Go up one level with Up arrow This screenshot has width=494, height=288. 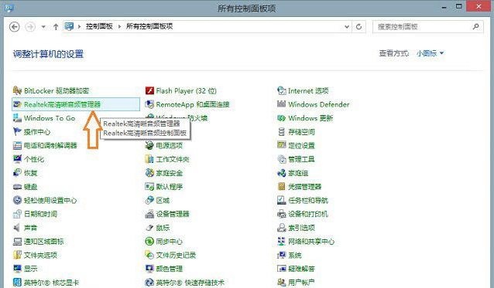tap(56, 27)
